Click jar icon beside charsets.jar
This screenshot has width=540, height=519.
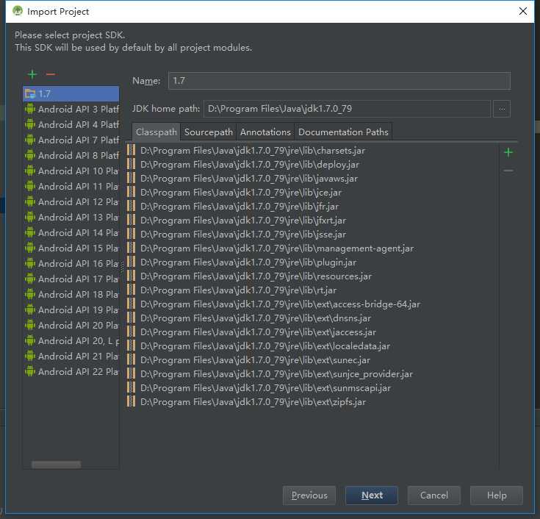132,151
